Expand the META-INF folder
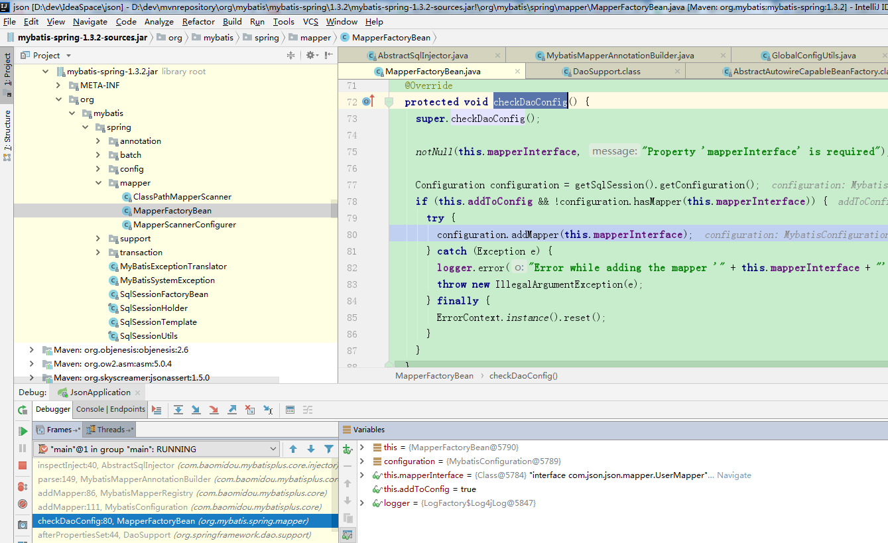Viewport: 888px width, 543px height. 59,86
